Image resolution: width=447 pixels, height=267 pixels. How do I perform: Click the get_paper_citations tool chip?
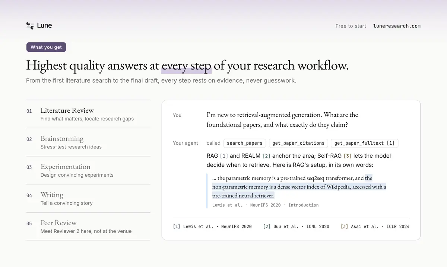(x=298, y=143)
